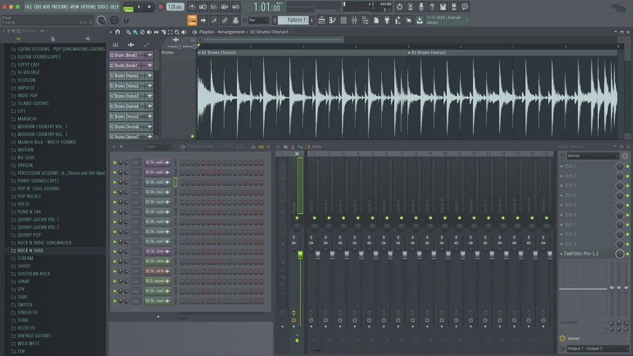Viewport: 633px width, 356px height.
Task: Click the floppy disk save icon
Action: (x=443, y=7)
